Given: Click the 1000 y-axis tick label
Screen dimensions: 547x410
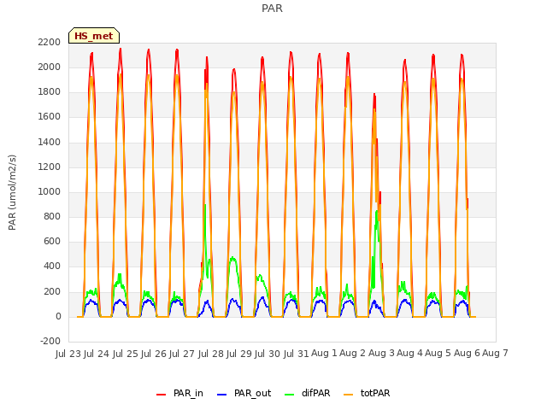Looking at the screenshot, I should 50,191.
